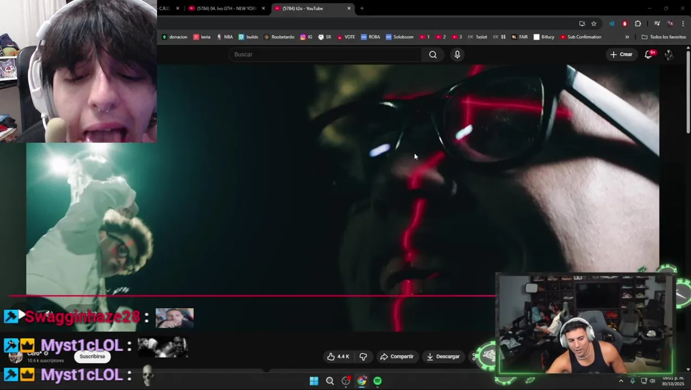The image size is (691, 390).
Task: Open the 'keria' bookmark
Action: [202, 37]
